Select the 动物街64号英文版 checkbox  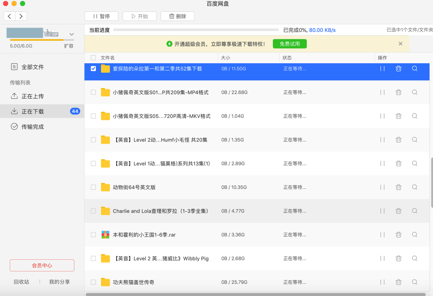93,187
